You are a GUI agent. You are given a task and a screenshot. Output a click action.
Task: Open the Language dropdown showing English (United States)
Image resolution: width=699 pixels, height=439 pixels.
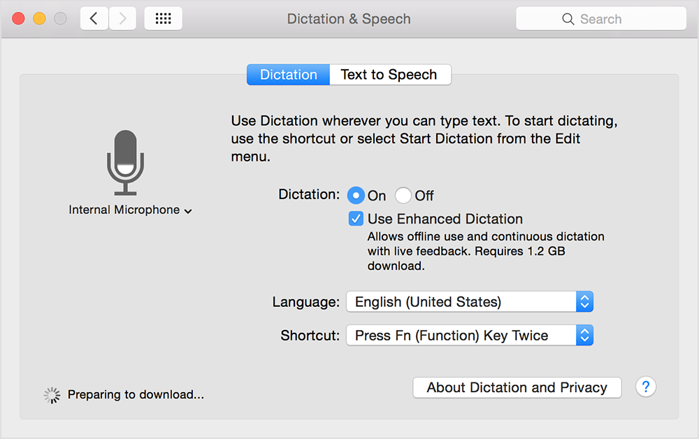pyautogui.click(x=470, y=302)
